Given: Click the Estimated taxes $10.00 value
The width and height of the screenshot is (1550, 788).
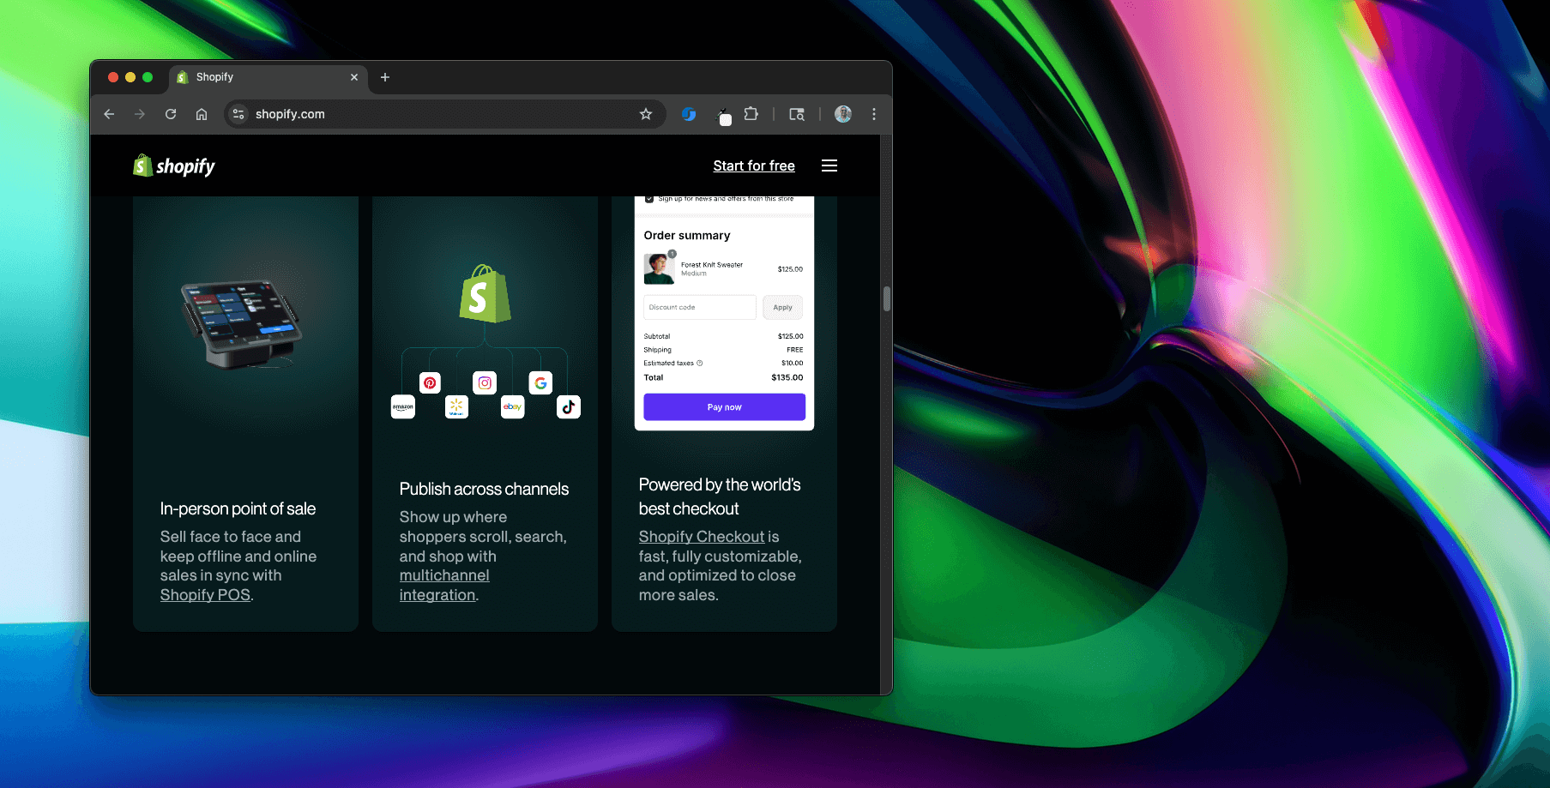Looking at the screenshot, I should click(793, 363).
